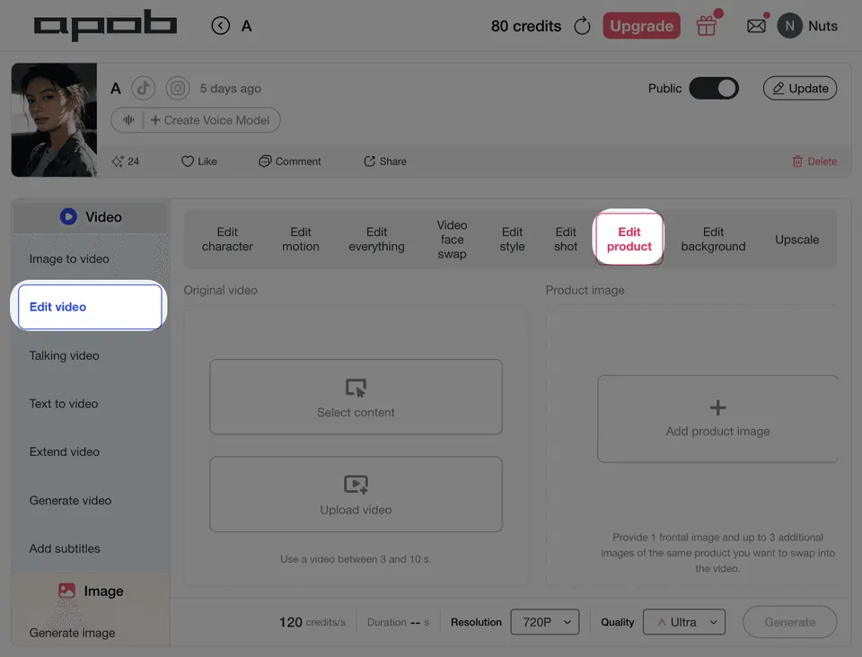Viewport: 862px width, 657px height.
Task: Open Generate image in sidebar
Action: point(72,633)
